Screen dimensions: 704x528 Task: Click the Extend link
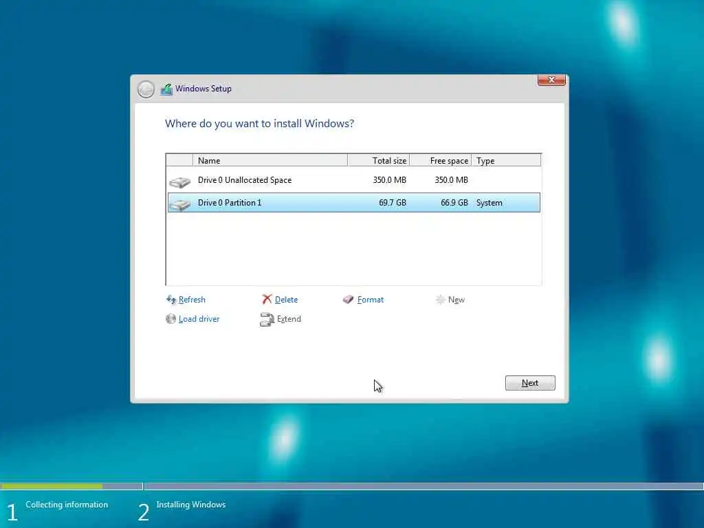tap(289, 319)
